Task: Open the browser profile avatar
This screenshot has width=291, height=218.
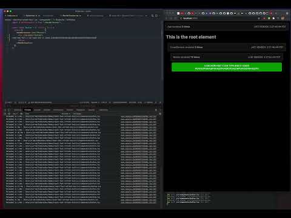Action: (283, 18)
